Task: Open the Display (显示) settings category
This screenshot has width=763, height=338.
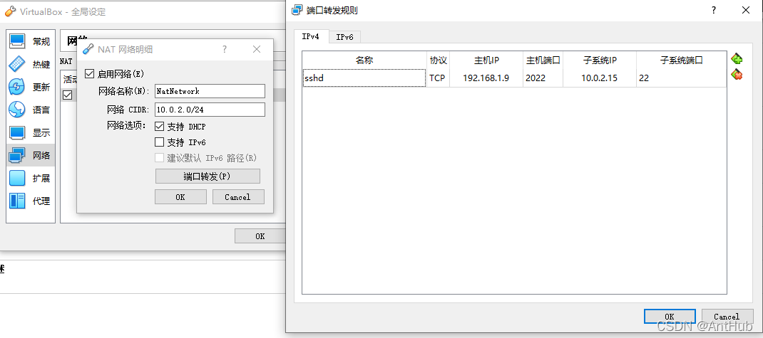Action: (31, 132)
